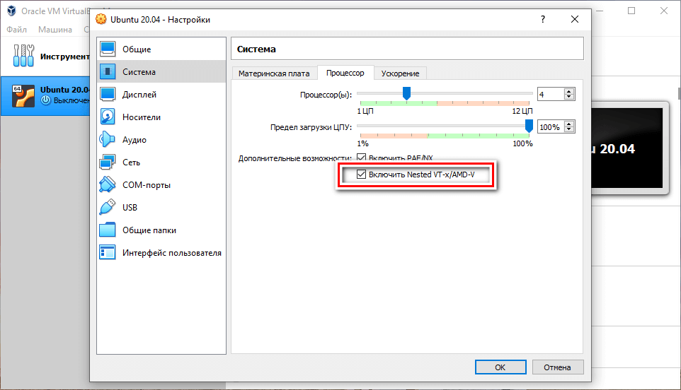This screenshot has width=681, height=390.
Task: Decrease processor count with down arrow
Action: (x=569, y=97)
